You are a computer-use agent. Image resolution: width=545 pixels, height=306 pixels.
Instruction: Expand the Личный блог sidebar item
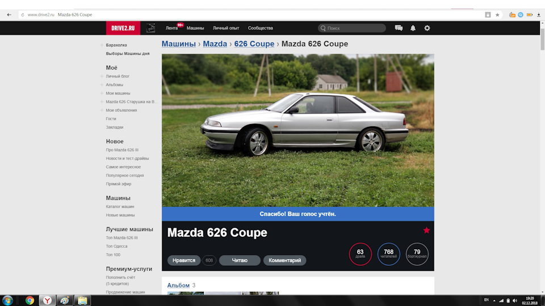[102, 76]
